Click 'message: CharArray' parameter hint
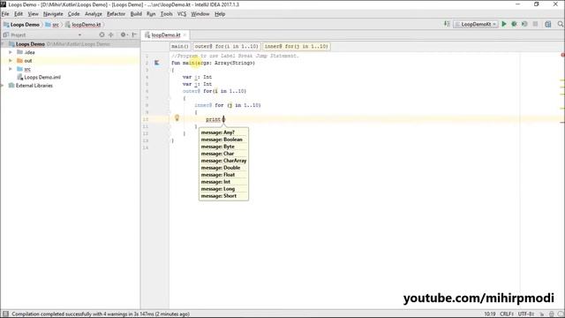Image resolution: width=565 pixels, height=318 pixels. 223,161
